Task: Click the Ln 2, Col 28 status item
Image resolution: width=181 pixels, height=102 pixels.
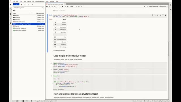Action: click(150, 101)
